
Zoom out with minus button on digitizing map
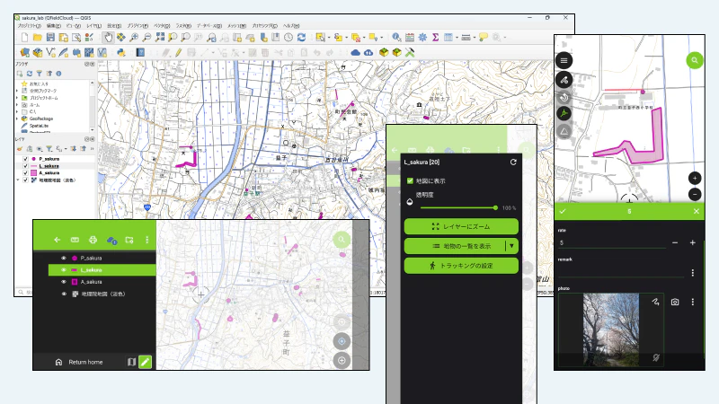pos(695,194)
